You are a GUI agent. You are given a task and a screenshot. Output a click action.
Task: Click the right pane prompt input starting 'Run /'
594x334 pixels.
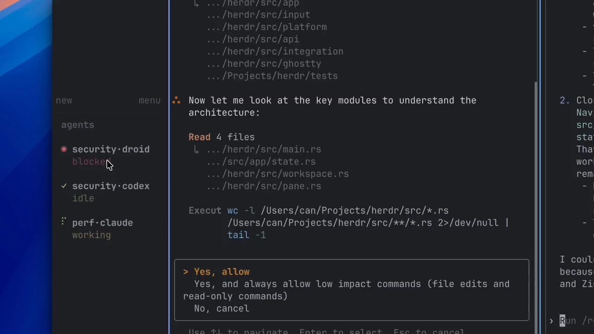click(576, 321)
